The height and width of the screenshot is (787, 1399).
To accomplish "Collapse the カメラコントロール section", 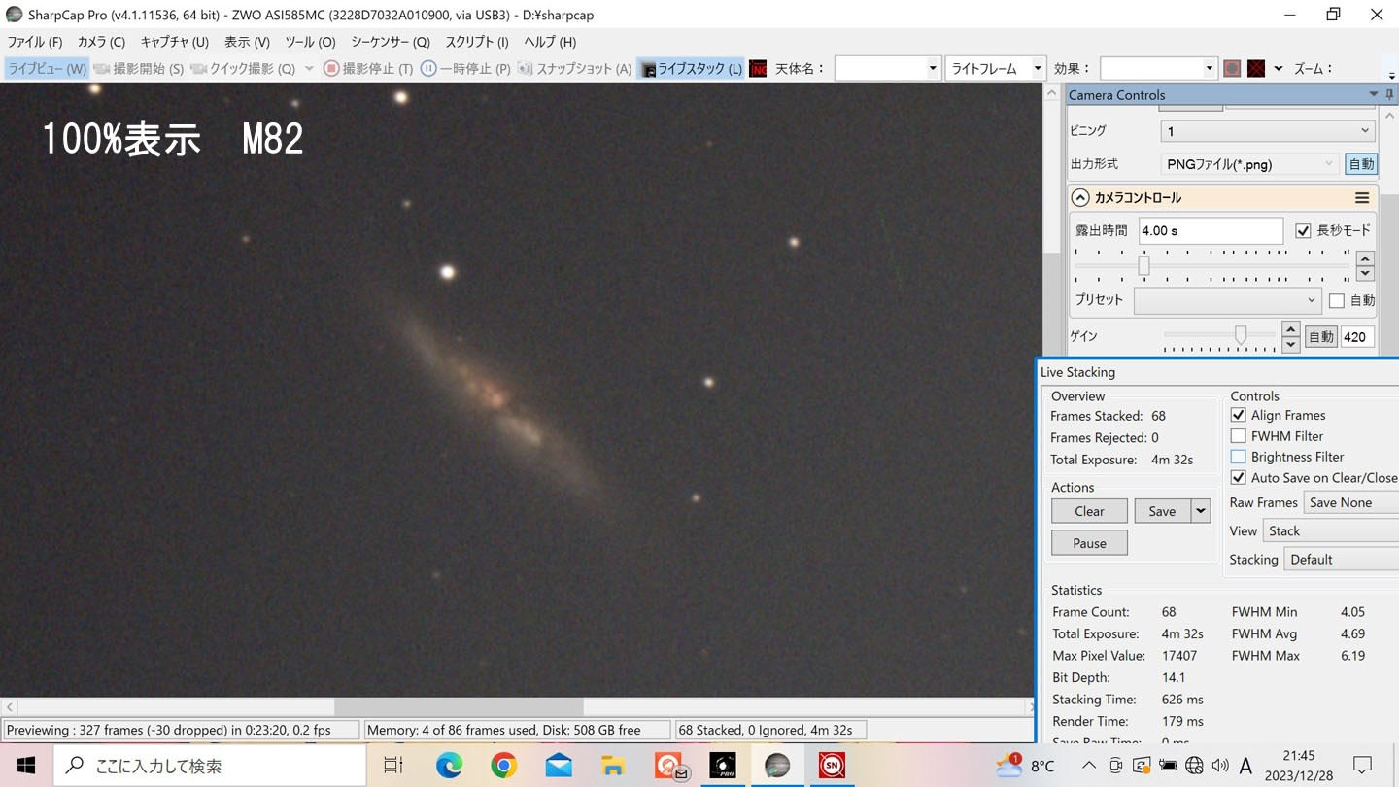I will tap(1079, 197).
